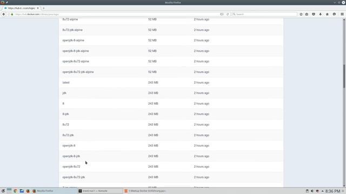This screenshot has height=194, width=346.
Task: Select the '8' tag row
Action: (171, 103)
